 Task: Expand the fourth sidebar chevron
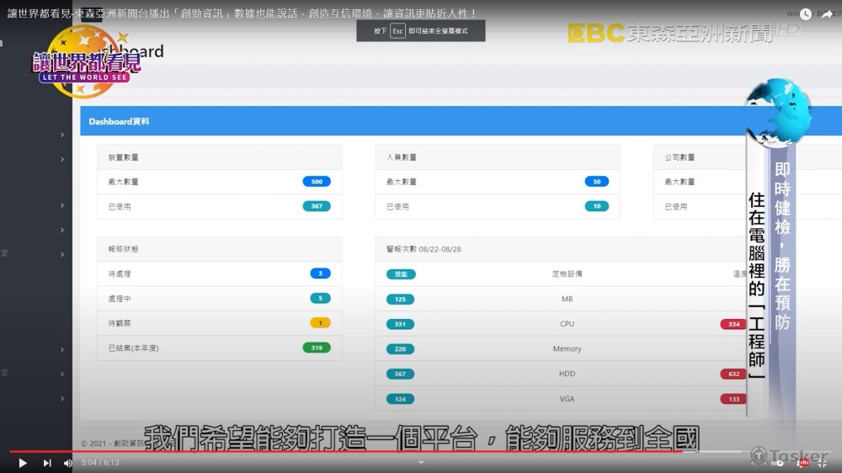(x=62, y=231)
